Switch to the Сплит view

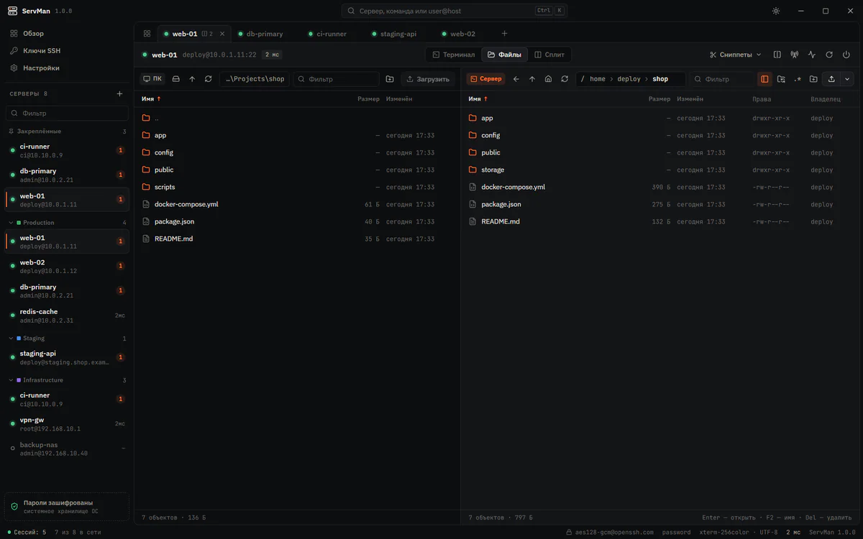(549, 55)
